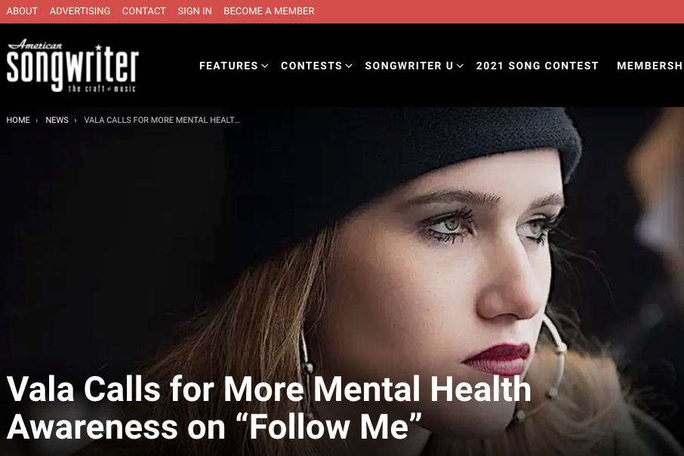Expand the Features dropdown chevron

(265, 66)
